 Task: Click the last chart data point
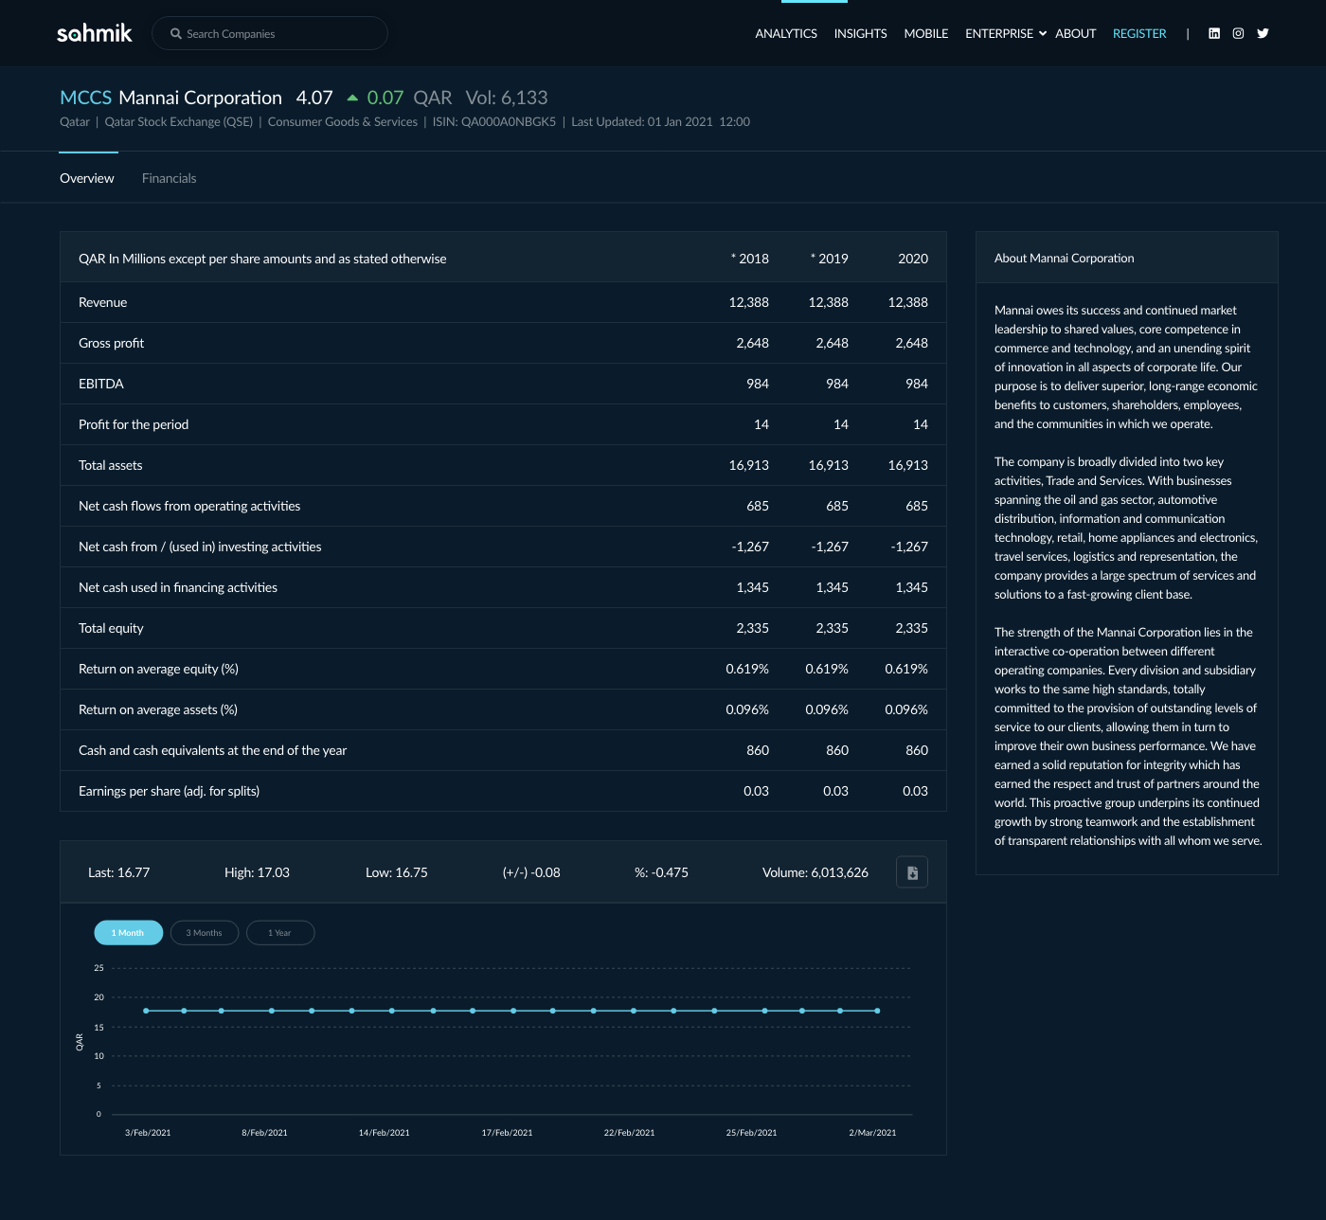pyautogui.click(x=878, y=1011)
